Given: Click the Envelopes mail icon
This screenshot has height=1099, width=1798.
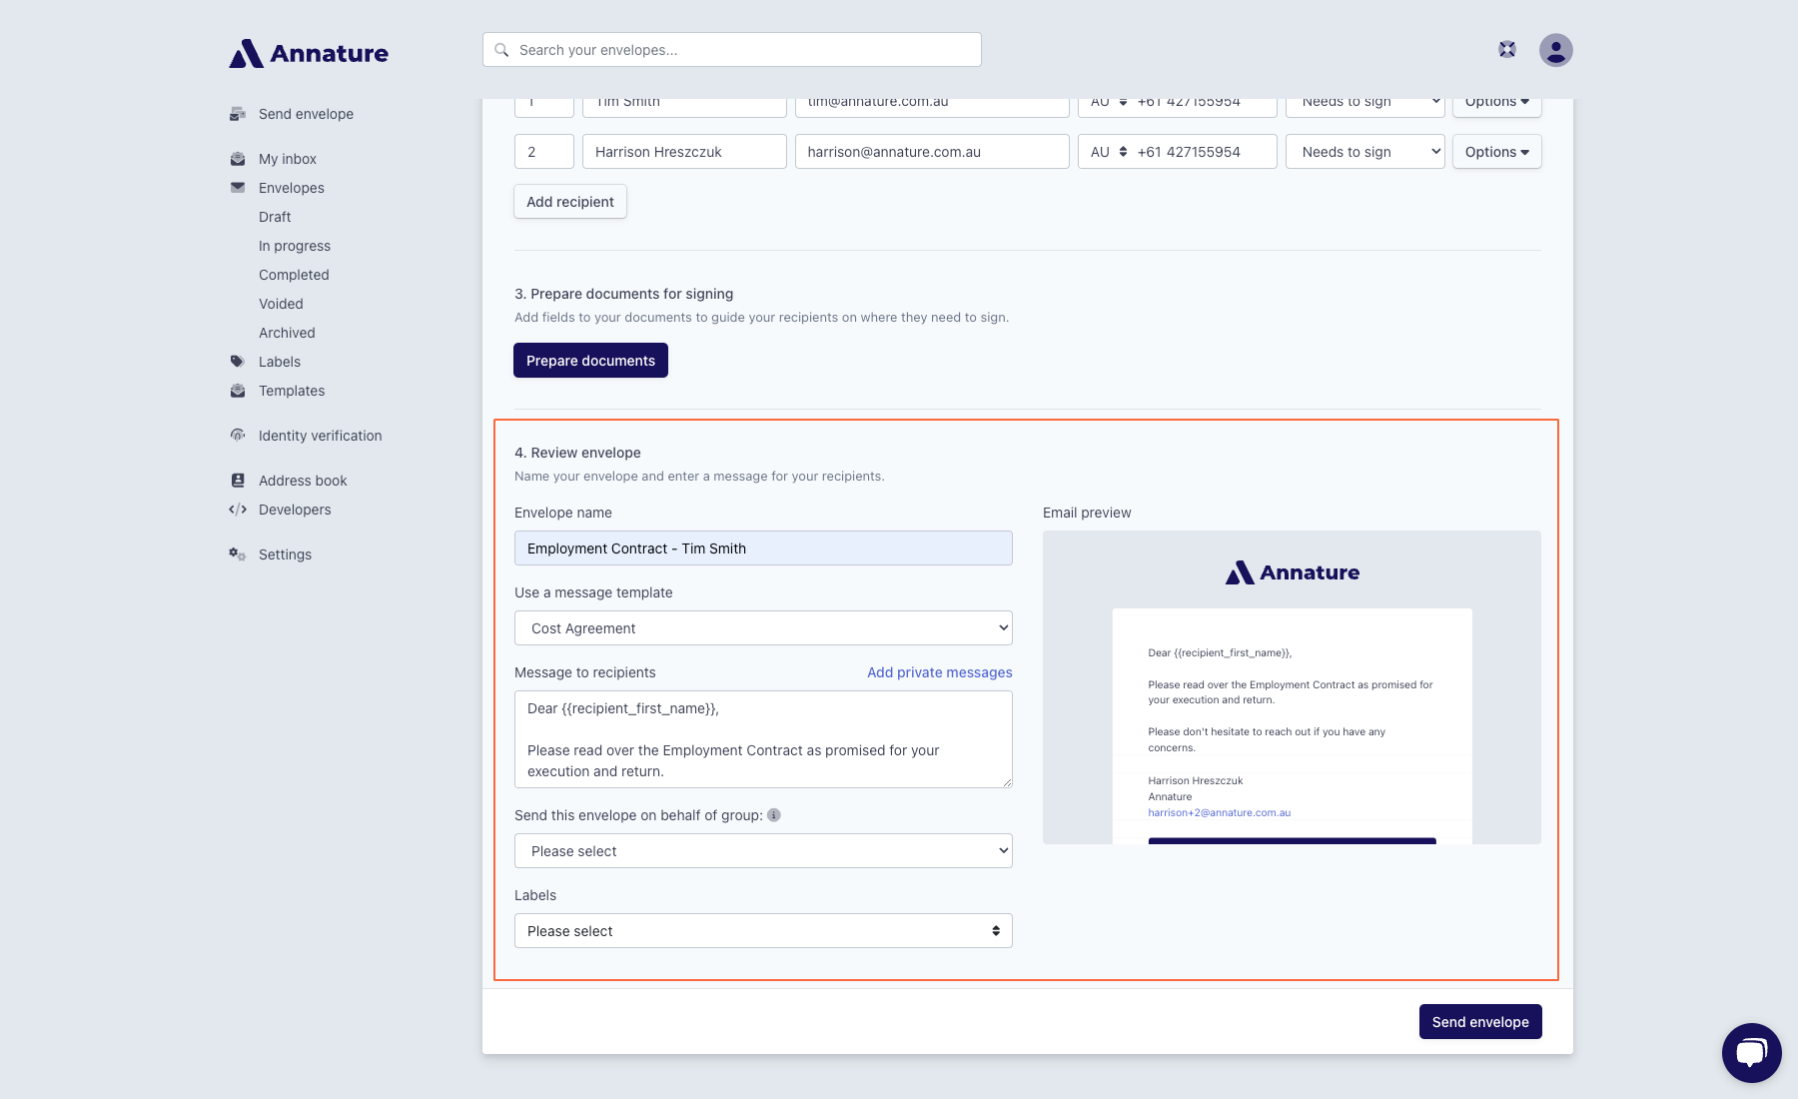Looking at the screenshot, I should coord(238,188).
